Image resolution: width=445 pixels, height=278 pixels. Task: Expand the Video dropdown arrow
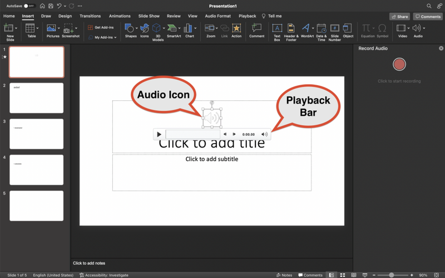[x=408, y=28]
